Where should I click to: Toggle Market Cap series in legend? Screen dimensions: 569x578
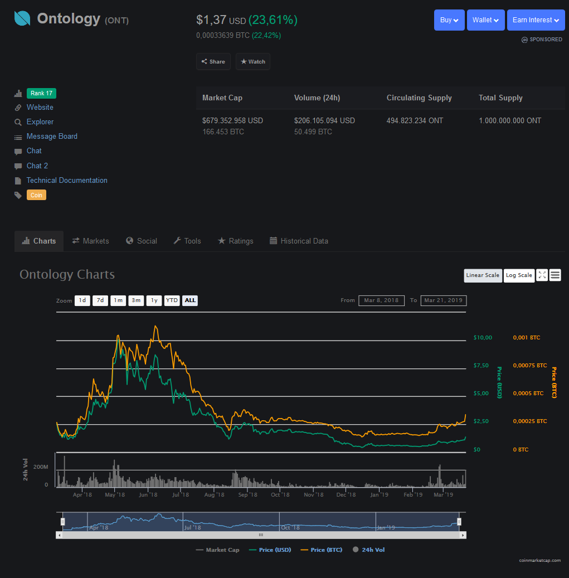tap(218, 550)
